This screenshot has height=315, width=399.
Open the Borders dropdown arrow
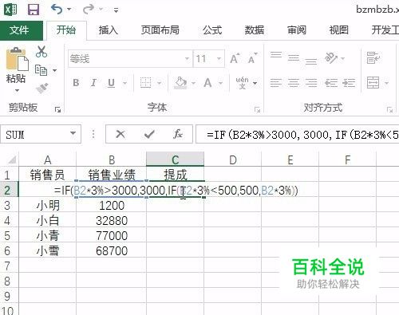[159, 83]
